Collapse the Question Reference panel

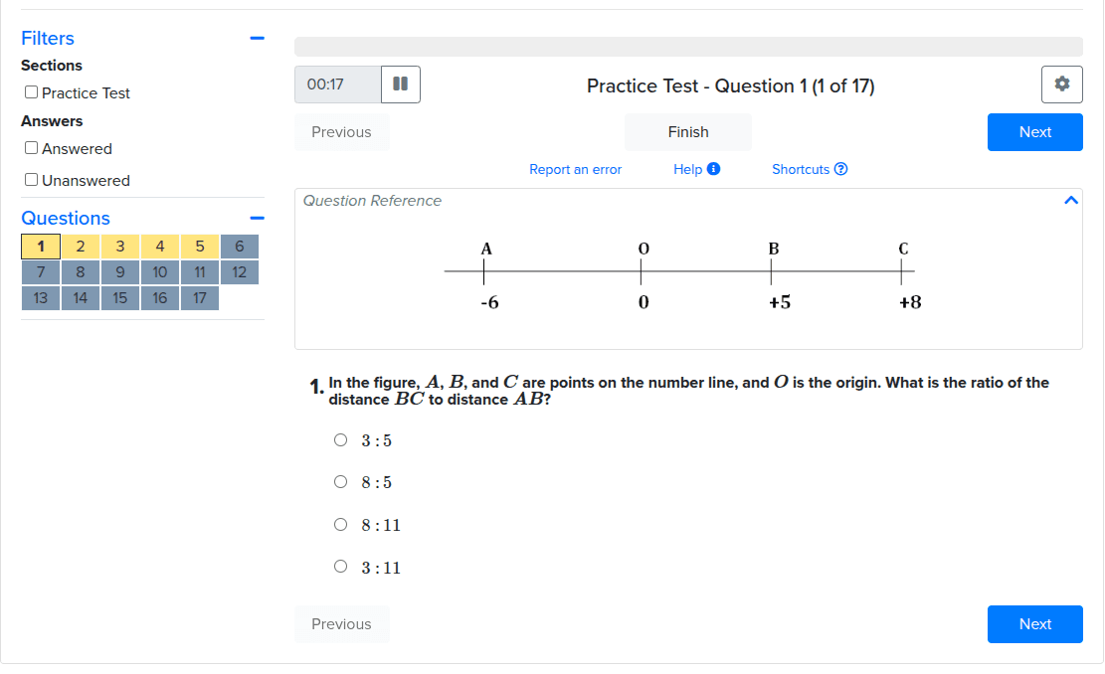tap(1071, 201)
